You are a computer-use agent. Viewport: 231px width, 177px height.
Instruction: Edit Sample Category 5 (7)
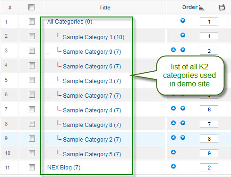[x=92, y=154]
